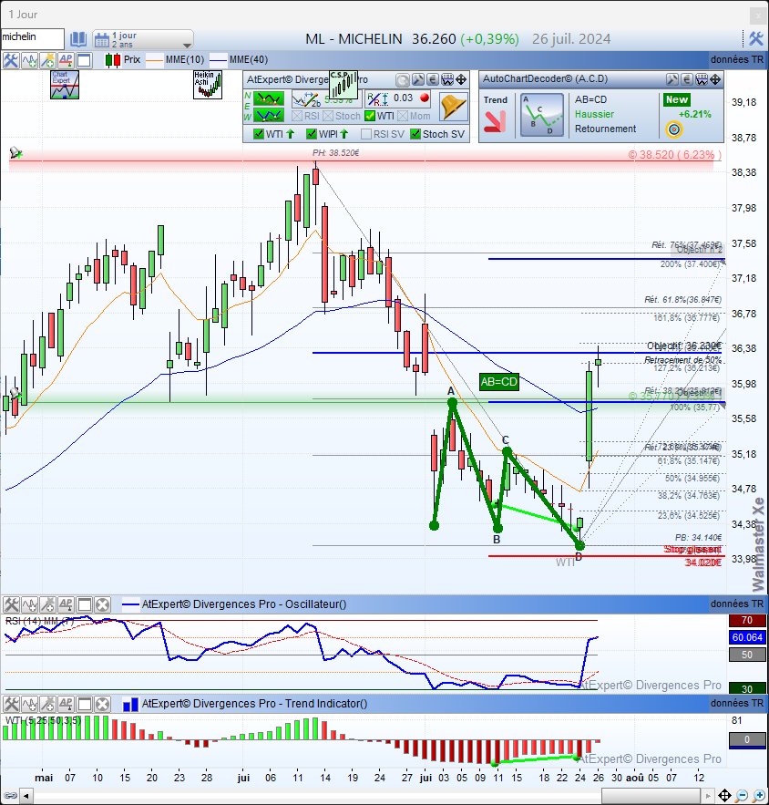
Task: Open the Chart Expert thumbnail icon
Action: [x=65, y=85]
